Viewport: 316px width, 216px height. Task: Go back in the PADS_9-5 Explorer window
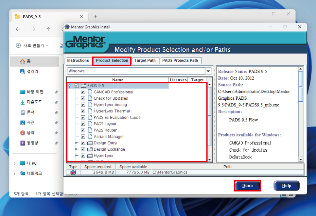pos(18,29)
